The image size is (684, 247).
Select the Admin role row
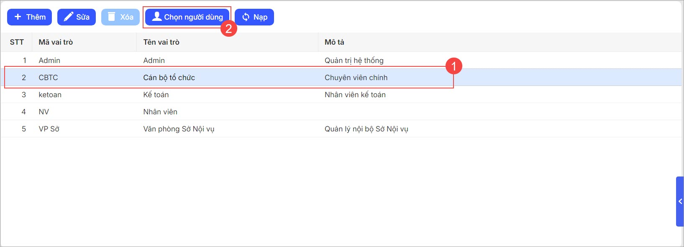click(49, 60)
